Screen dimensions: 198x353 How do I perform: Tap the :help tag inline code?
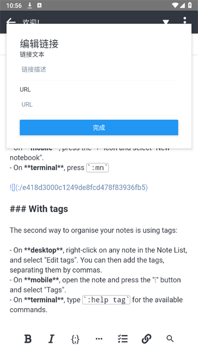pos(106,300)
